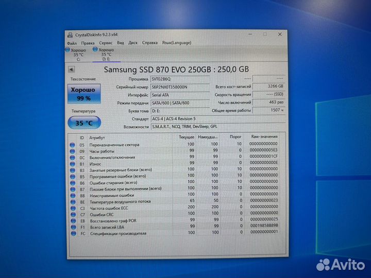Click status circle of Занятые резервные блоки row

coord(73,170)
